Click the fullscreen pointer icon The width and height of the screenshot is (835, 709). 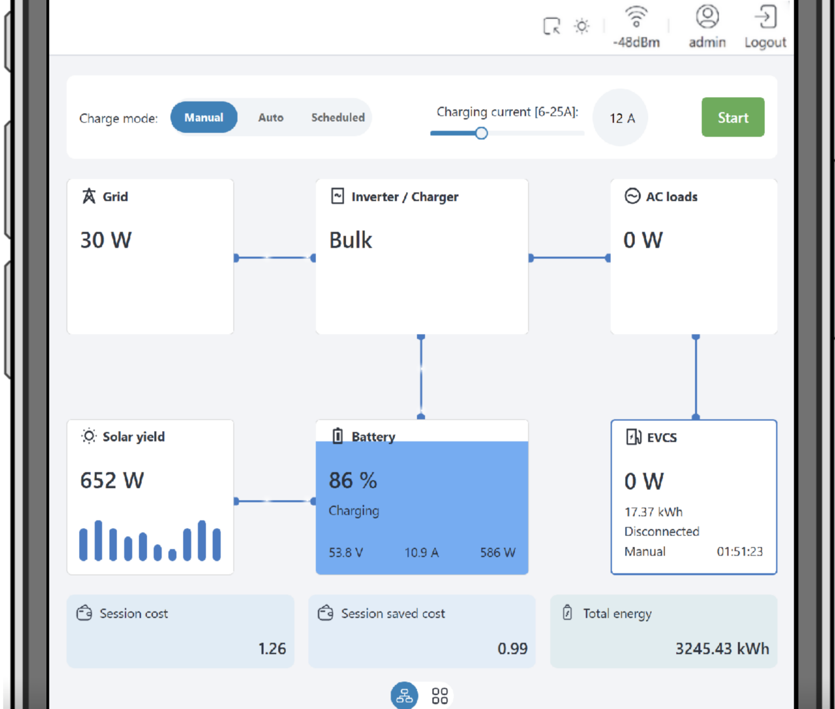(x=551, y=26)
